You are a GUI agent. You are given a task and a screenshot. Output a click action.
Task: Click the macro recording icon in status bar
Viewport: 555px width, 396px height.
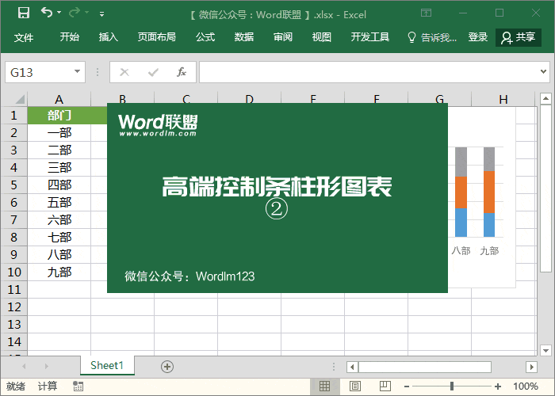point(78,386)
